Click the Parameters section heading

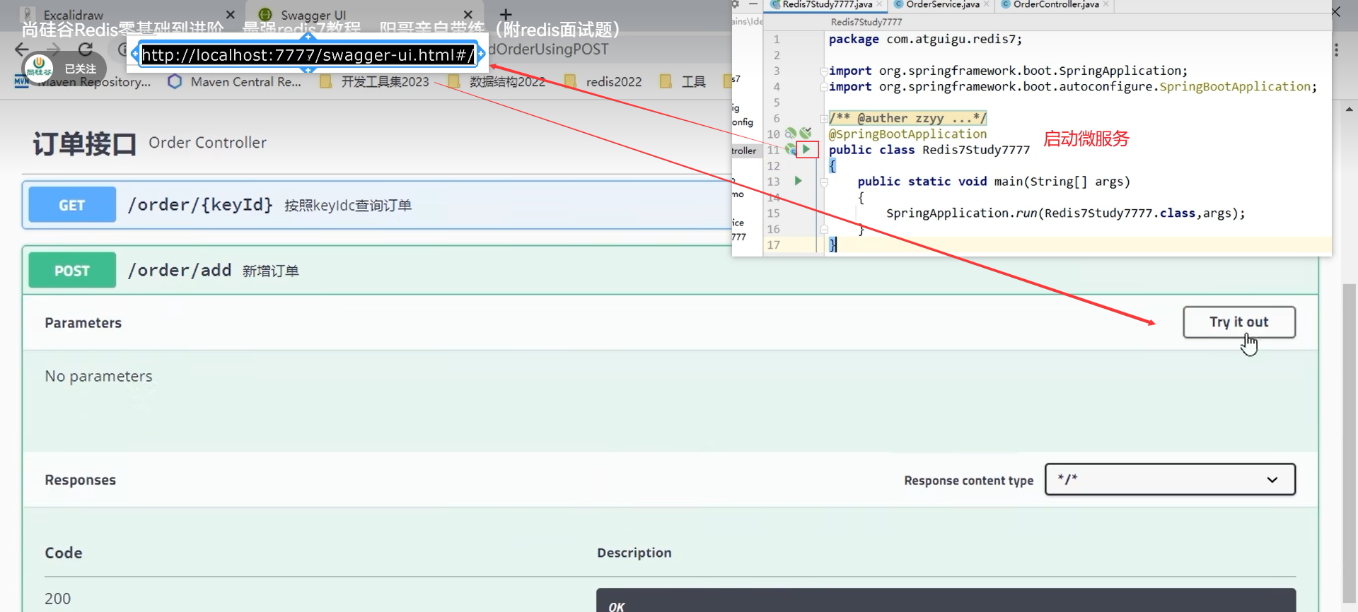click(83, 323)
